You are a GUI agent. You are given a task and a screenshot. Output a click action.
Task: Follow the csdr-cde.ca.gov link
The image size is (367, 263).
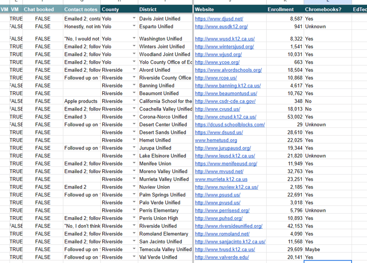click(225, 101)
